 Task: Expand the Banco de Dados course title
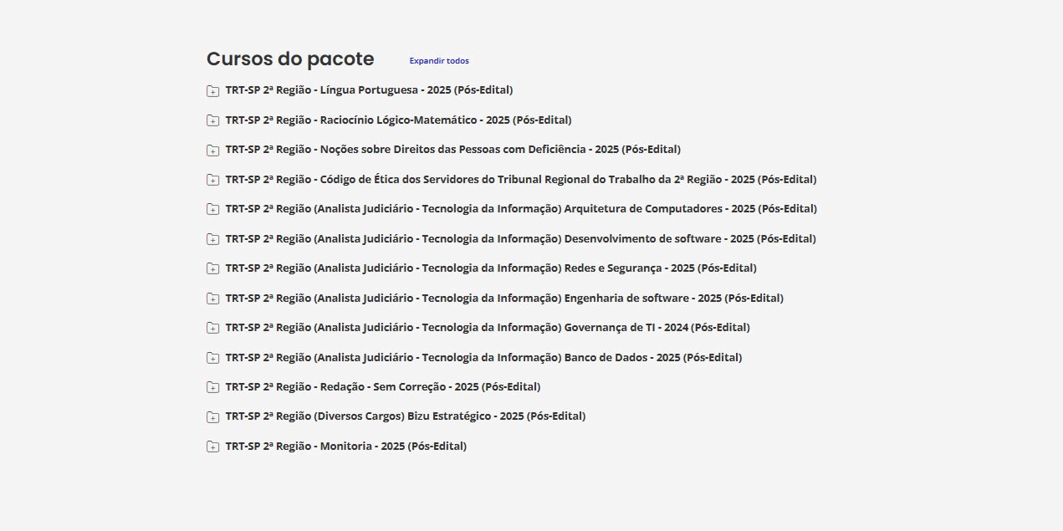click(x=483, y=358)
